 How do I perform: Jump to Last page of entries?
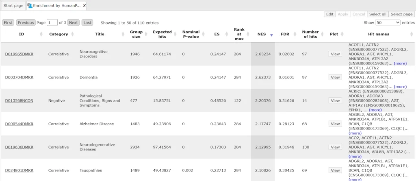click(x=87, y=23)
